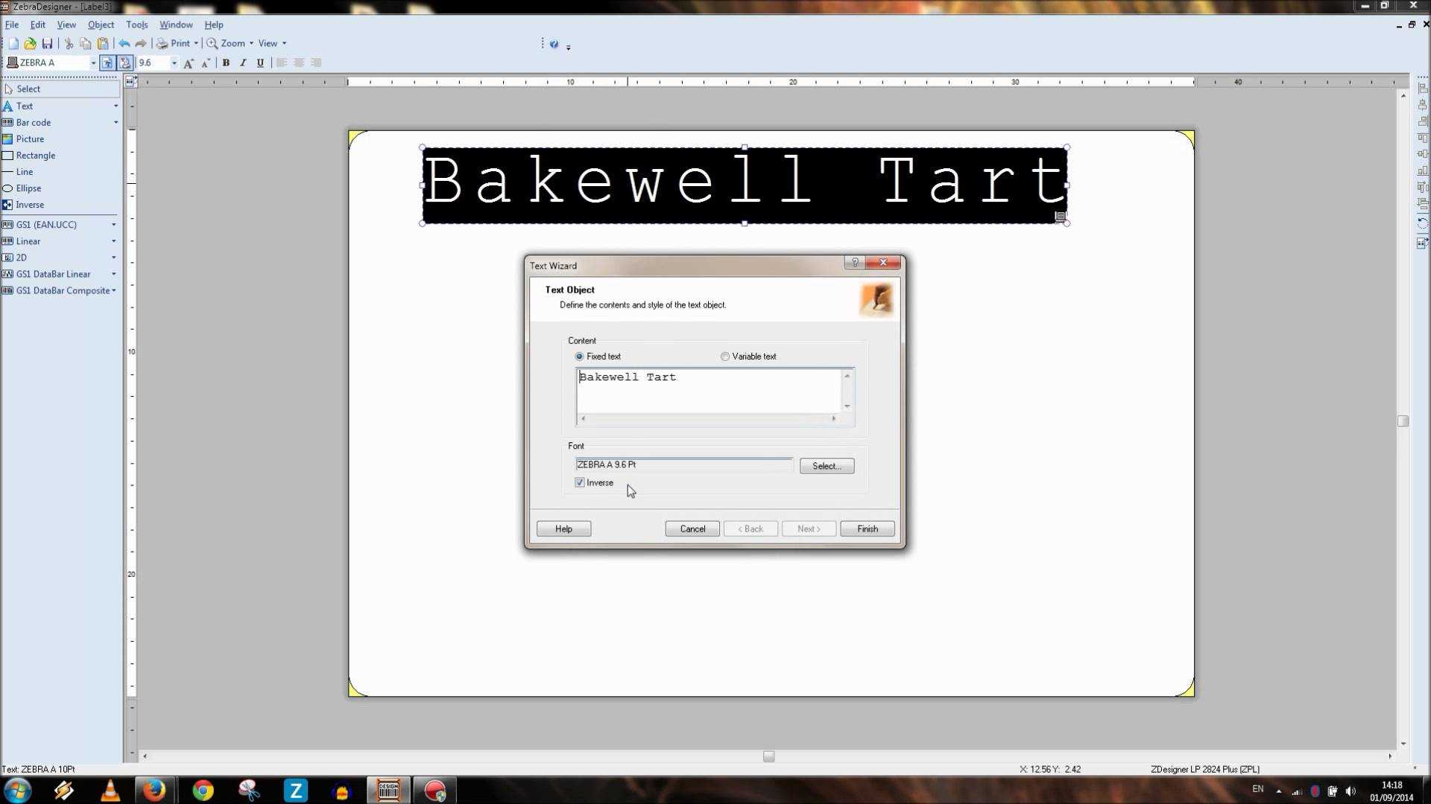This screenshot has width=1431, height=804.
Task: Click inside the Bakewell Tart text field
Action: pos(708,391)
